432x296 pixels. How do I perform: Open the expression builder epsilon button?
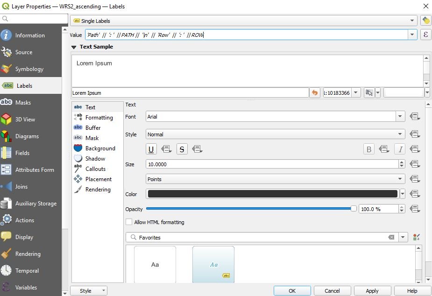[425, 35]
